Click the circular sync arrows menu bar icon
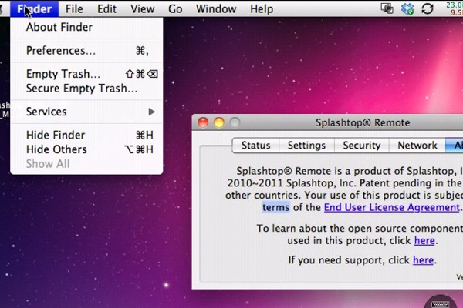This screenshot has height=308, width=463. [428, 9]
